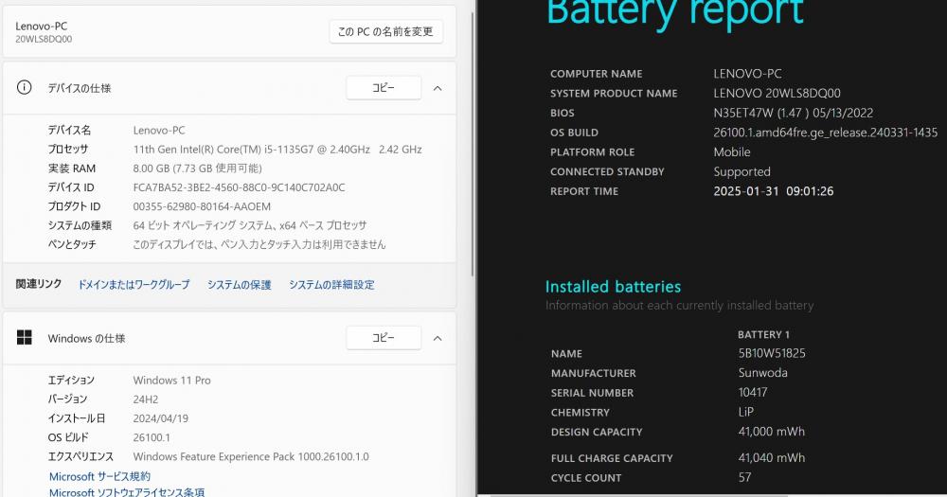Click the REPORT TIME value

[x=773, y=191]
